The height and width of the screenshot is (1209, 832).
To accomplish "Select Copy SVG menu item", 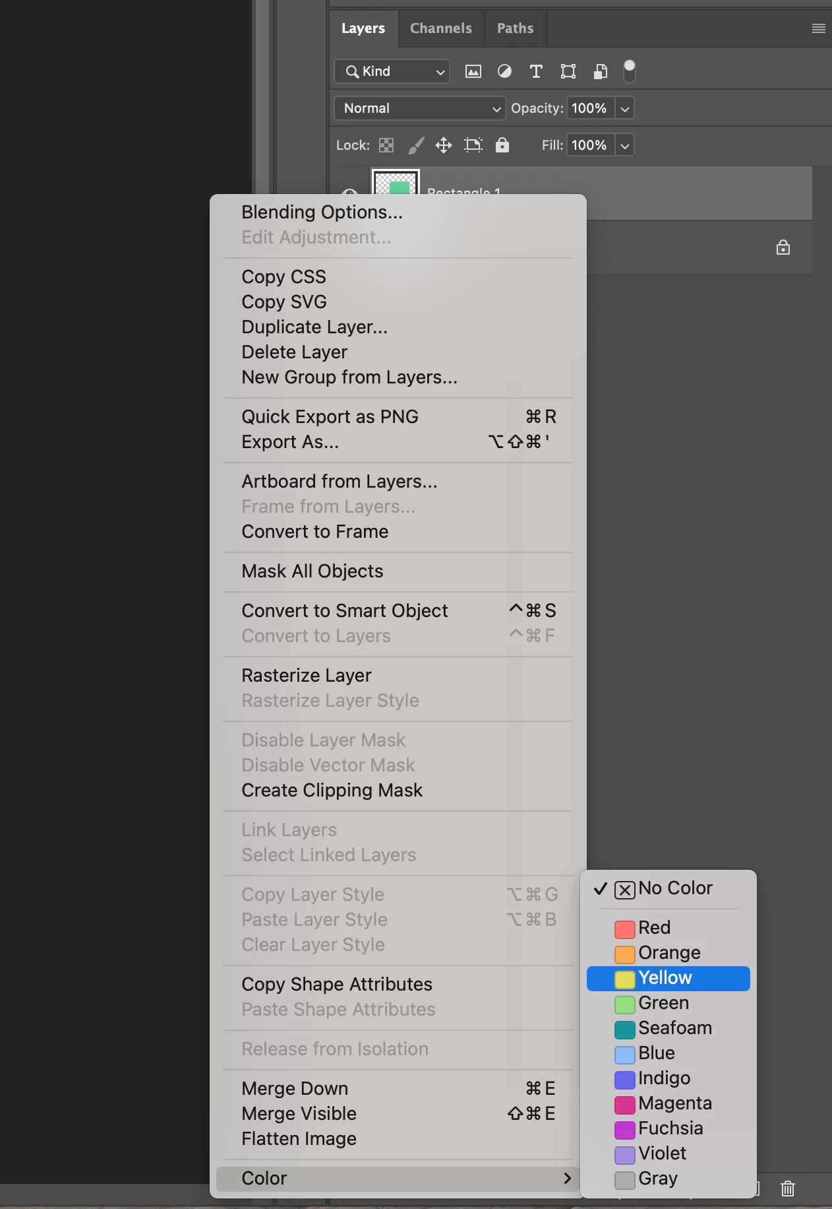I will click(x=398, y=302).
